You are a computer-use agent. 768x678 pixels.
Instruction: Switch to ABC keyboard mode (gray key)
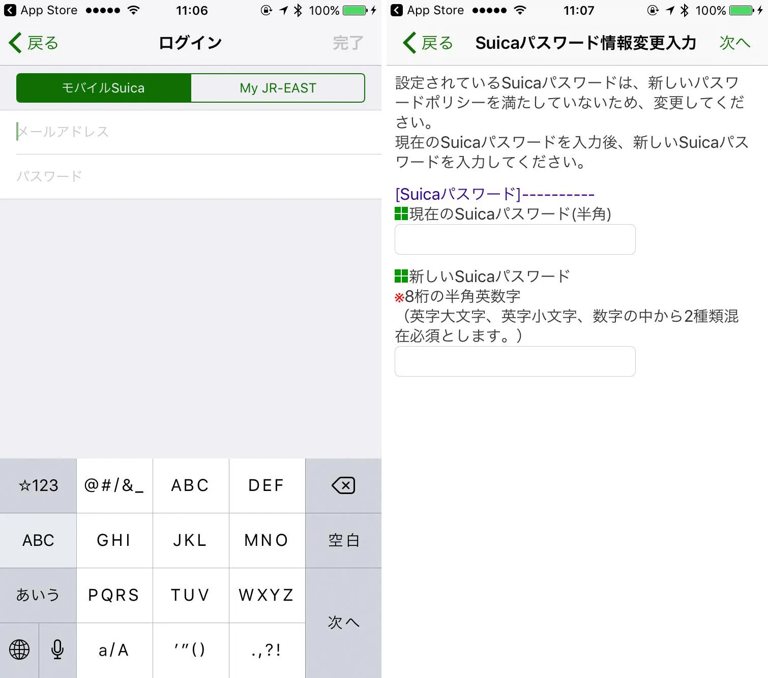tap(38, 540)
